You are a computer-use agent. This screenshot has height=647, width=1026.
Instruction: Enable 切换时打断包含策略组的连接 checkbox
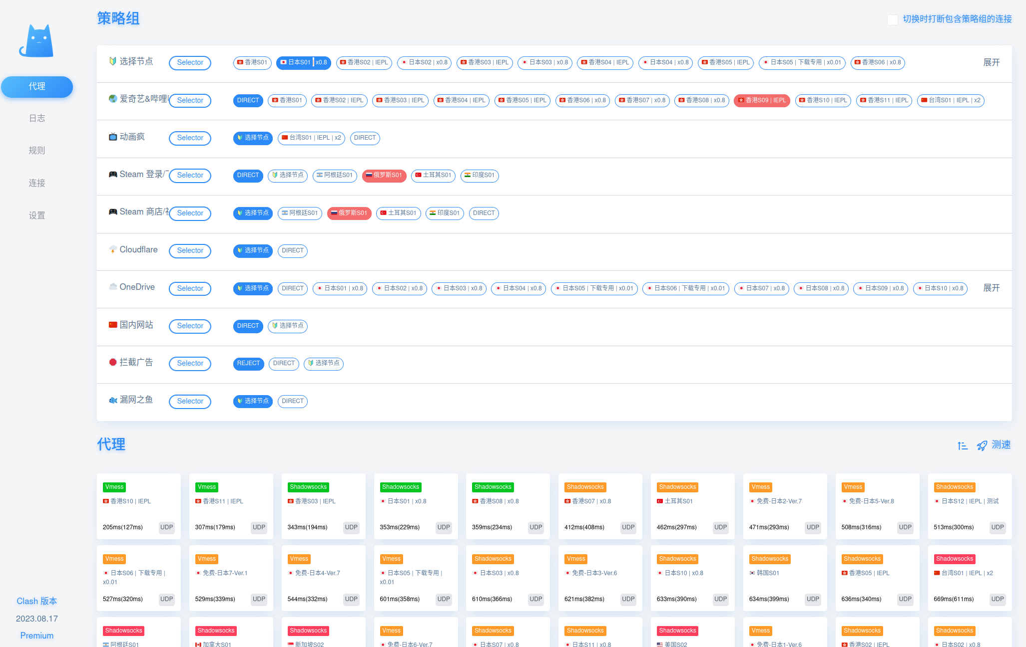[x=892, y=19]
